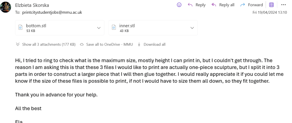Viewport: 292px width, 123px height.
Task: Click sender name Elzbieta Skorska
Action: pos(31,5)
